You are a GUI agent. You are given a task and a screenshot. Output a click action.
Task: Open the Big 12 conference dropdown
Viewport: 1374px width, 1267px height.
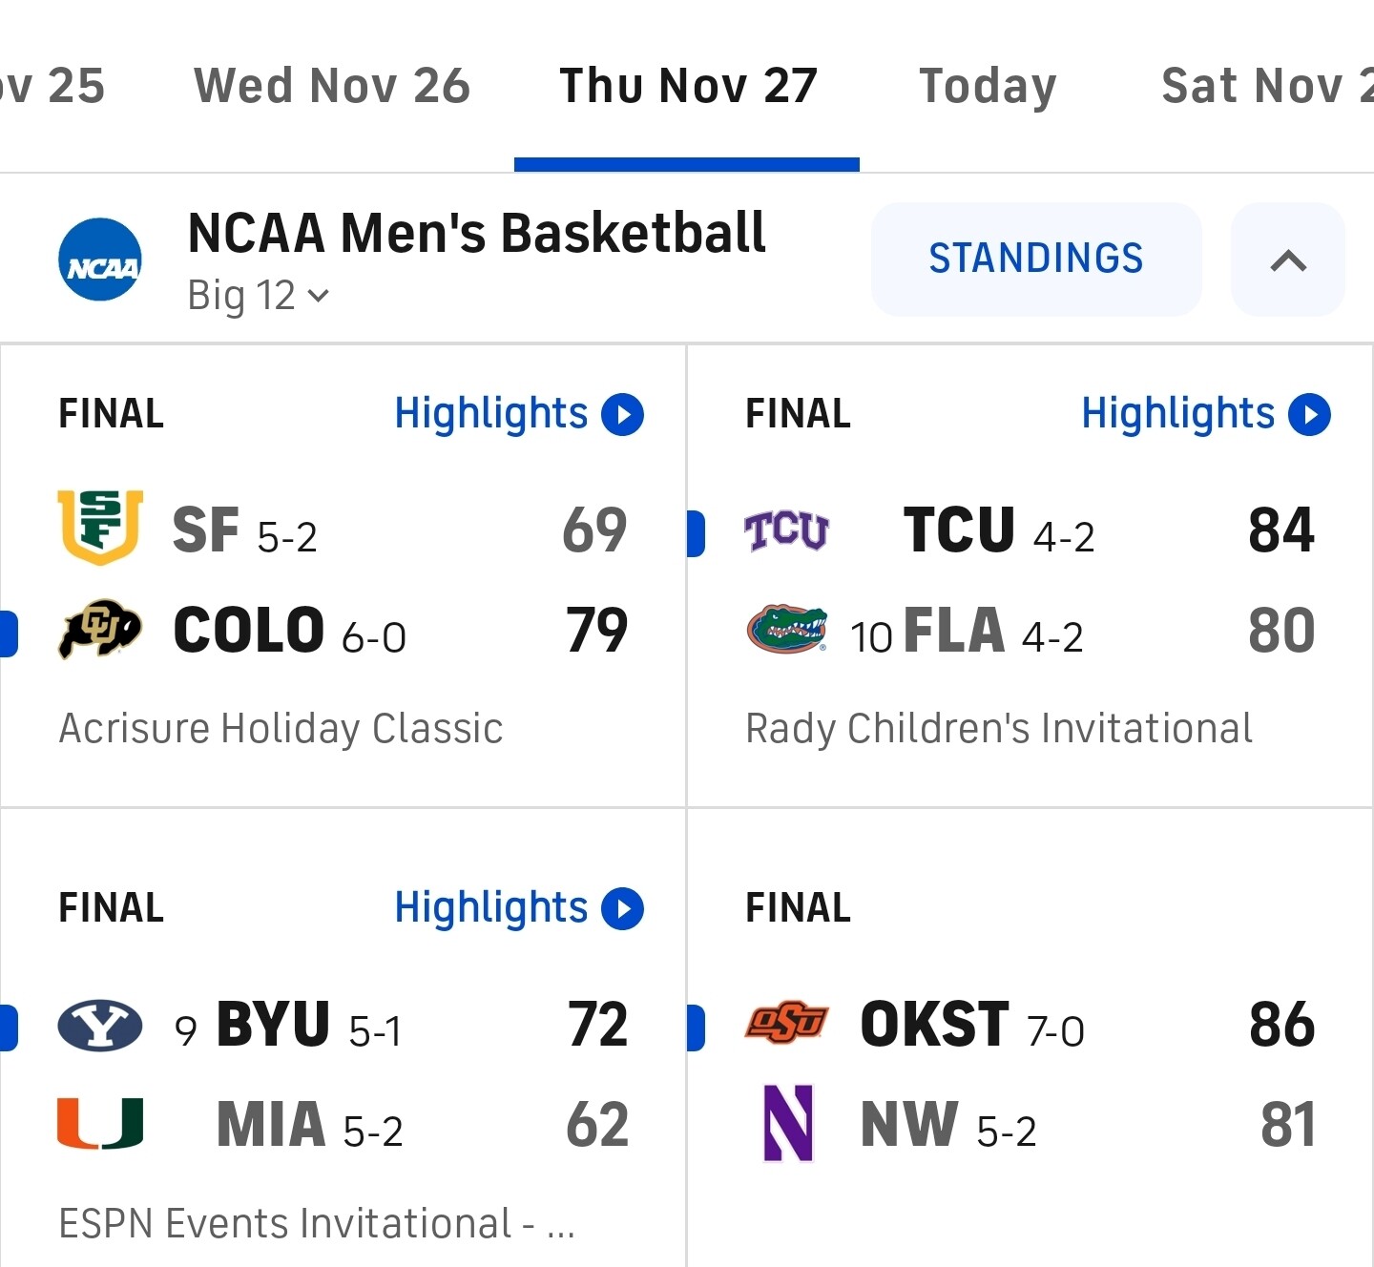pyautogui.click(x=259, y=296)
